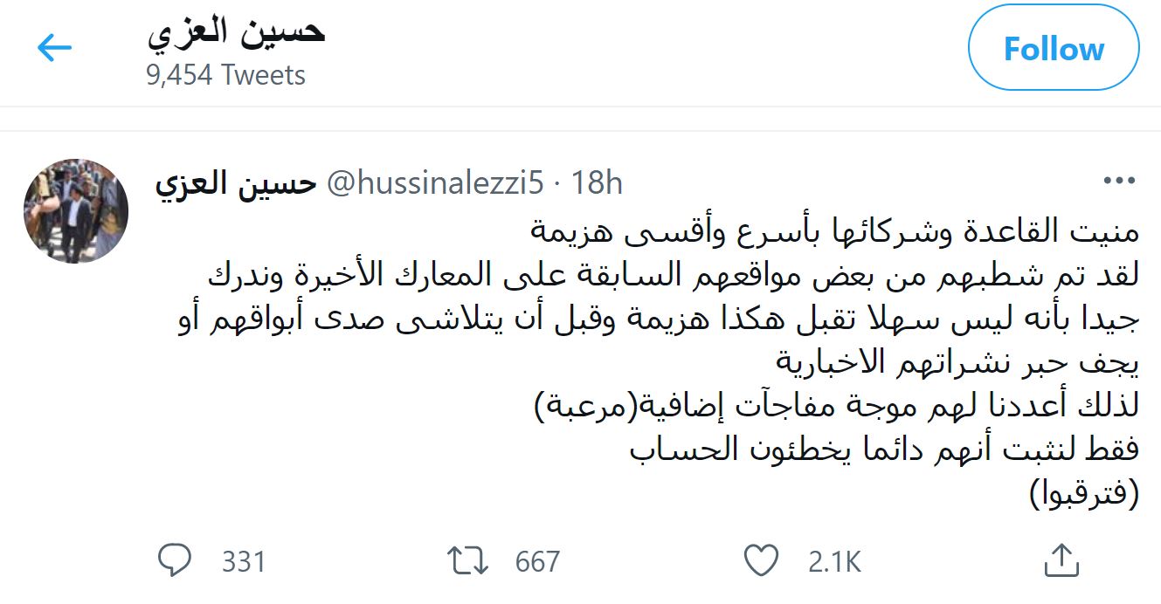Image resolution: width=1161 pixels, height=604 pixels.
Task: Select the bold author name beside the handle
Action: (235, 183)
